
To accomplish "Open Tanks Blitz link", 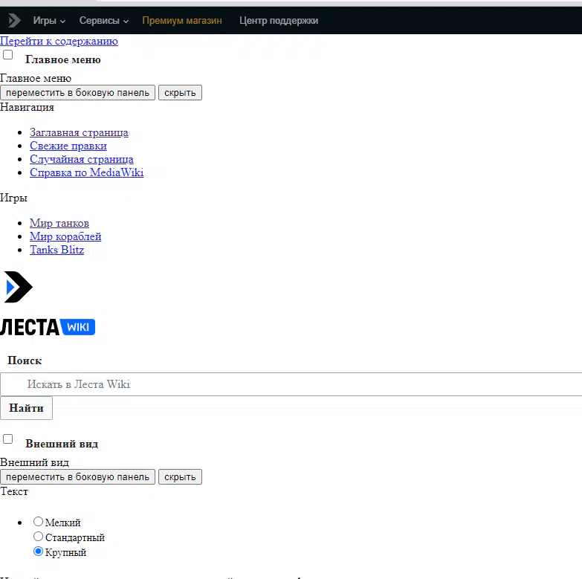I will [56, 250].
